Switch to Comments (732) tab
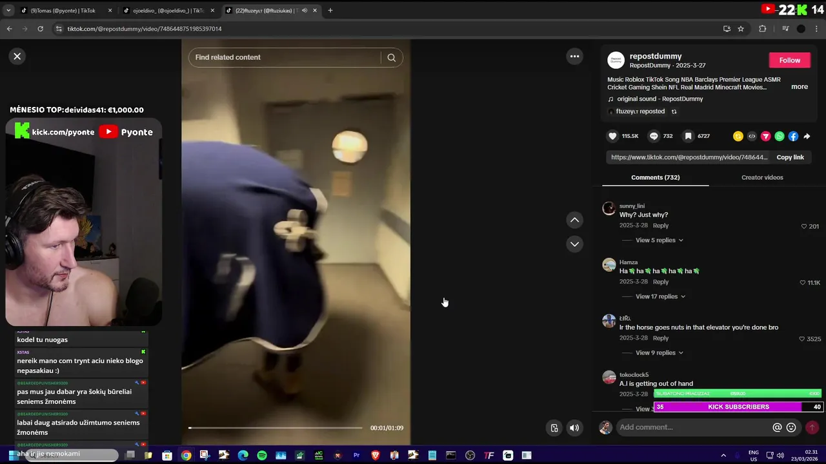 point(655,177)
